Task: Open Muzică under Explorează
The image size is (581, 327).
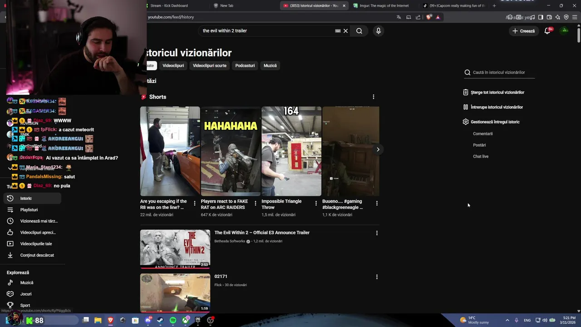Action: [32, 282]
